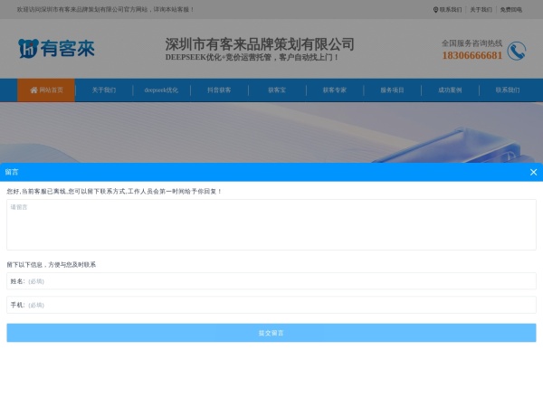The height and width of the screenshot is (407, 543).
Task: Open the 关于我们 navigation menu item
Action: tap(104, 90)
